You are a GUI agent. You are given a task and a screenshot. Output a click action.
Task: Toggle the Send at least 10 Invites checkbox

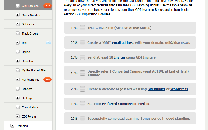(83, 57)
